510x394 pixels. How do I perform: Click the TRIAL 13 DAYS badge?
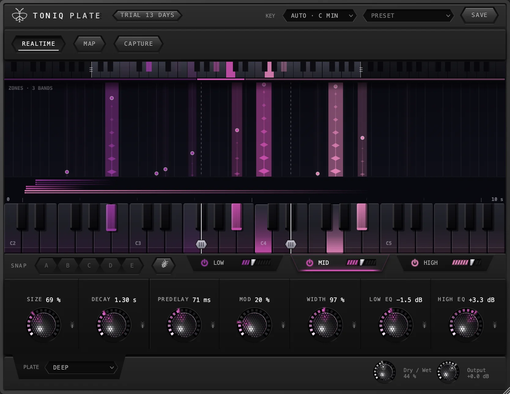147,15
